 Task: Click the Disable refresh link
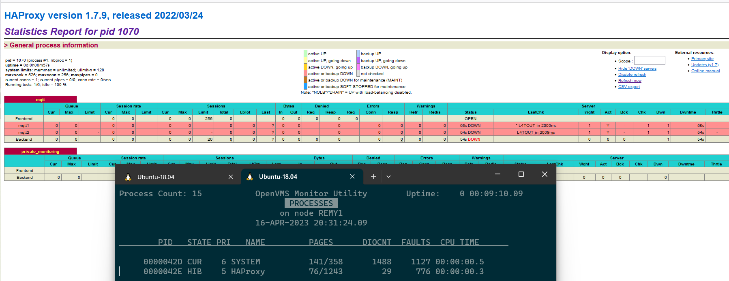click(x=632, y=75)
